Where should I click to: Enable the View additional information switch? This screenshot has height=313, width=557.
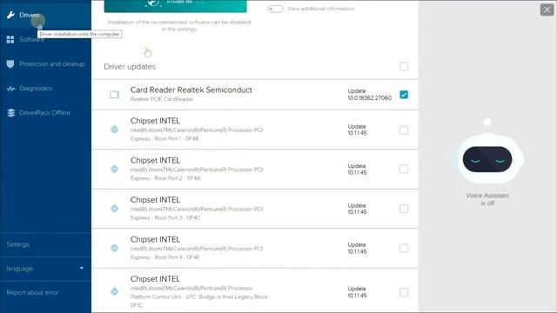pos(275,9)
